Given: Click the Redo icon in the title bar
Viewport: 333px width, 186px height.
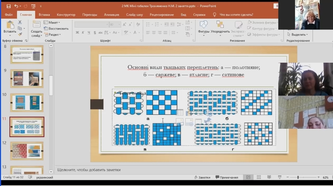Looking at the screenshot, I should 25,6.
